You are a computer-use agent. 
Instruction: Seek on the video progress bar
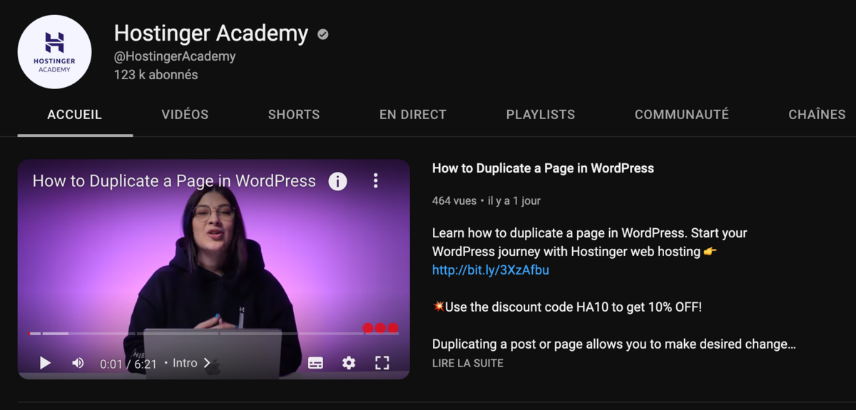point(214,333)
